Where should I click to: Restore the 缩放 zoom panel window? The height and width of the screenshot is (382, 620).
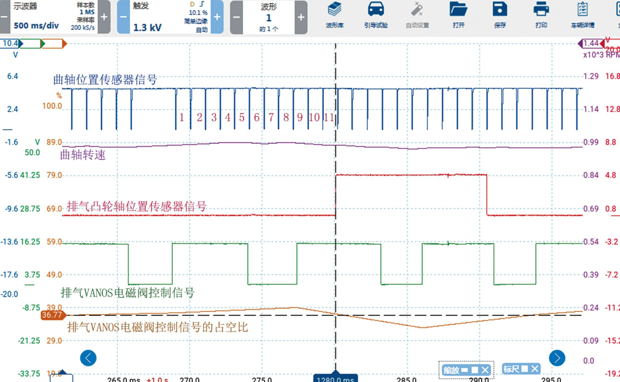[475, 370]
